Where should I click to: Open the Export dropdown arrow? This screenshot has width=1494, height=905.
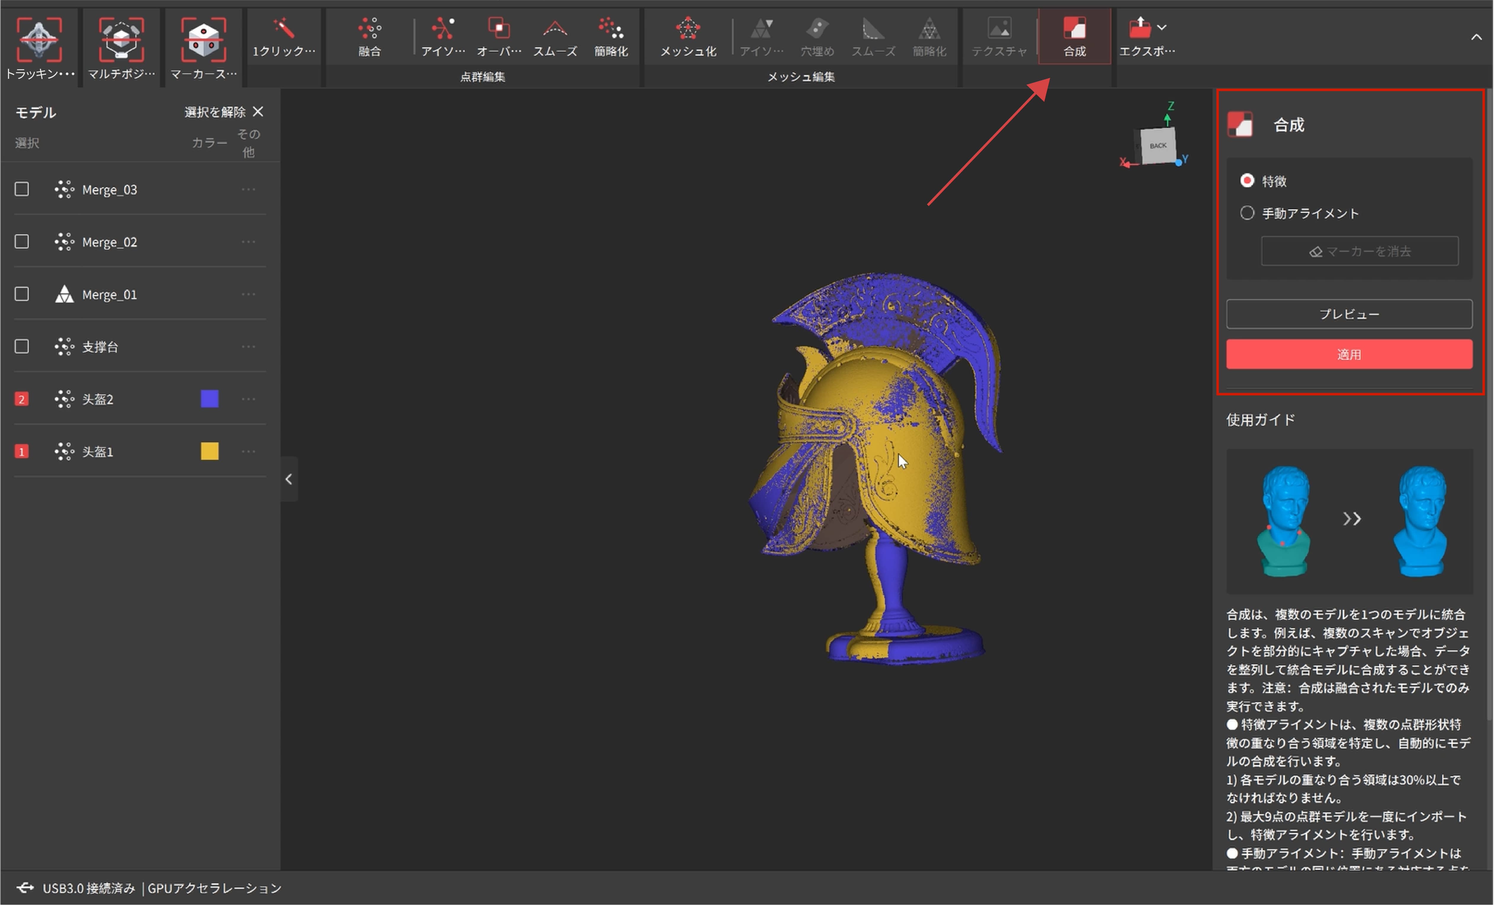coord(1161,27)
